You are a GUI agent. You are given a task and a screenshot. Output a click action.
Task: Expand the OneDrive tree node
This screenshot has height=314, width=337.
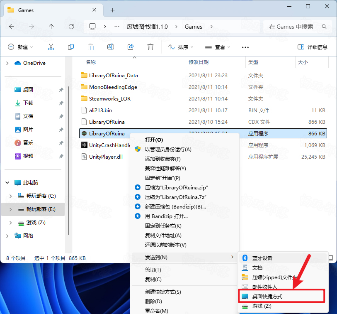tap(7, 63)
